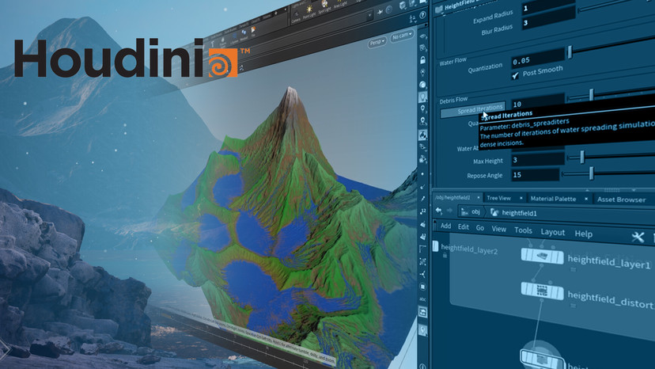
Task: Open the Go menu in network editor
Action: click(480, 227)
